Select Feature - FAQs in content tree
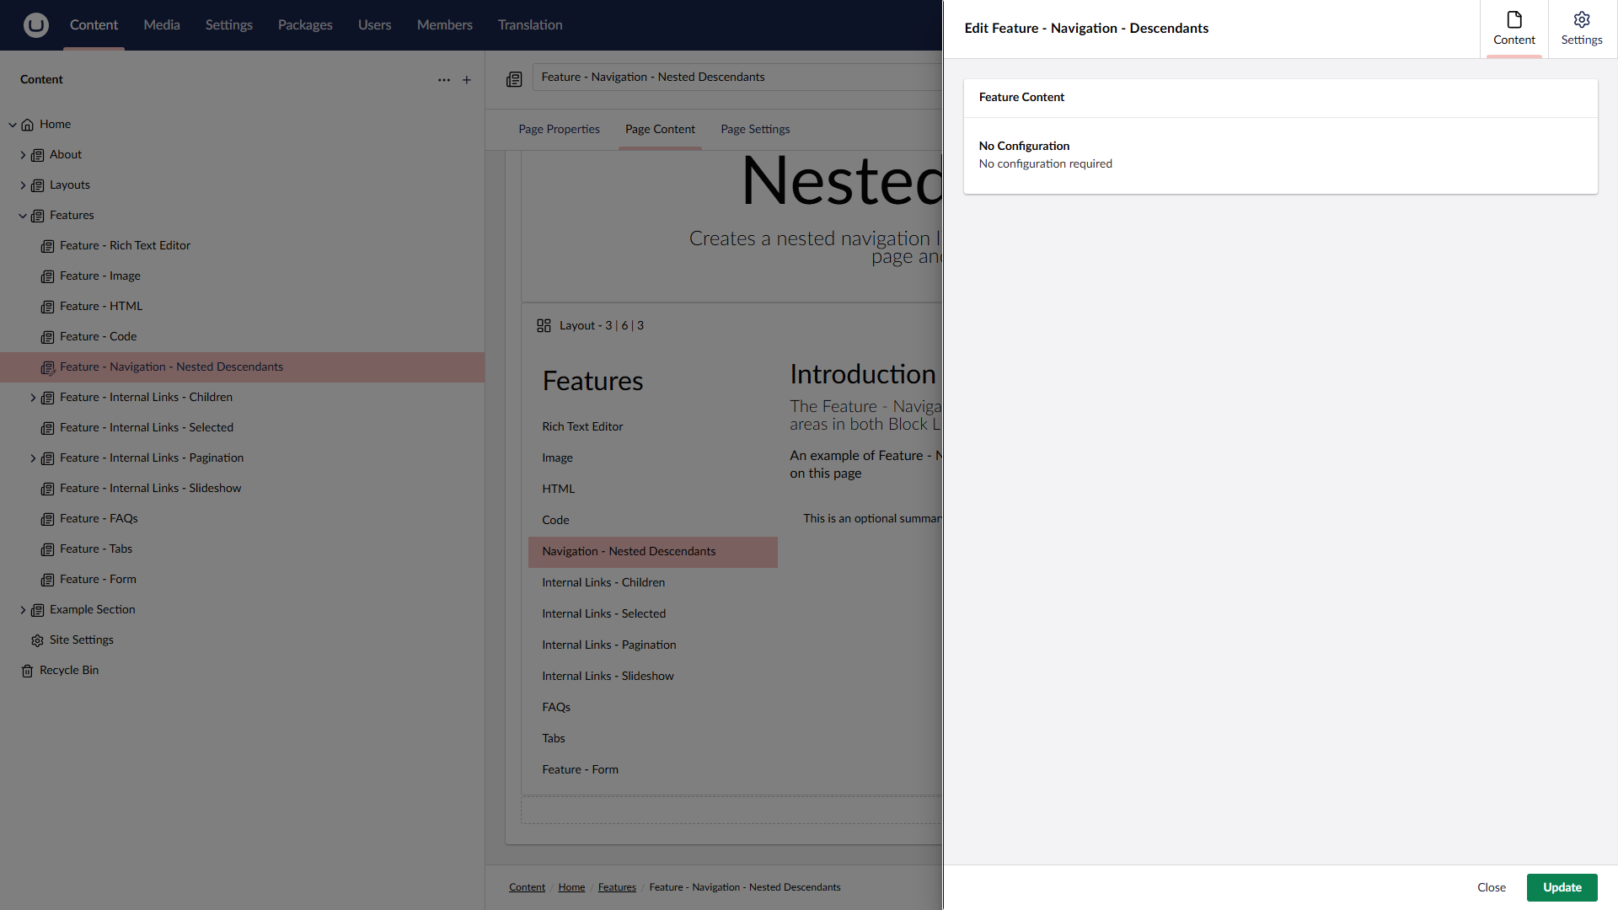 click(x=99, y=519)
